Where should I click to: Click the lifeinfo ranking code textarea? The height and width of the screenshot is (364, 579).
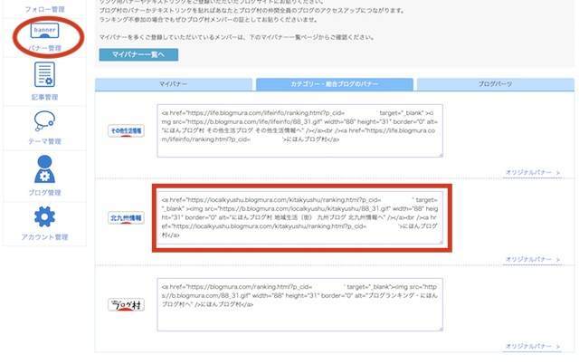point(299,130)
